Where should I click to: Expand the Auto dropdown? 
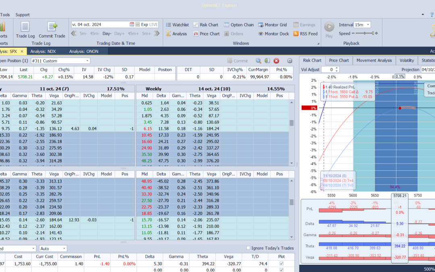[64, 249]
